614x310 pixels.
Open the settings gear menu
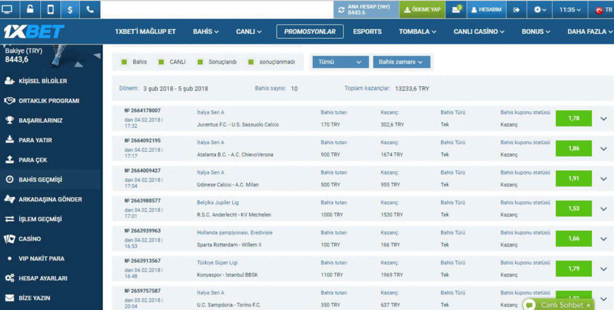click(540, 10)
